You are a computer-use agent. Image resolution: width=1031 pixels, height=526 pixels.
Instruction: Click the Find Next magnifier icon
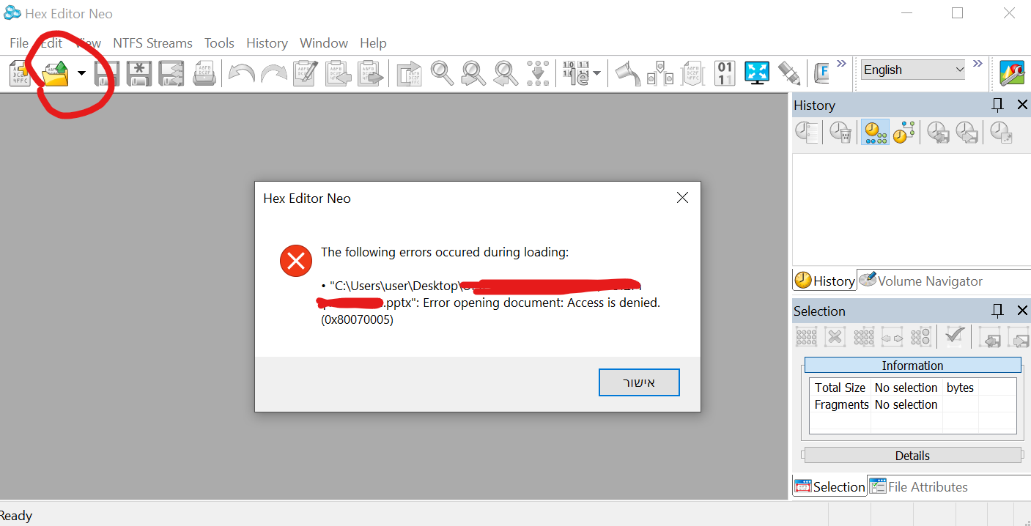pos(474,73)
